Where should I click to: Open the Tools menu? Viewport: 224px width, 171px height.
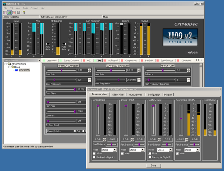click(25, 8)
